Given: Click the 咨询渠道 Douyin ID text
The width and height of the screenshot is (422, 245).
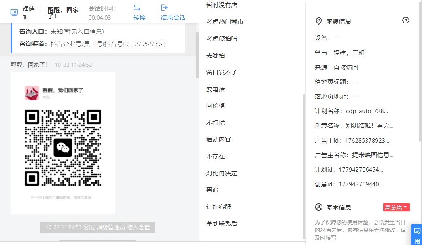Looking at the screenshot, I should 108,44.
